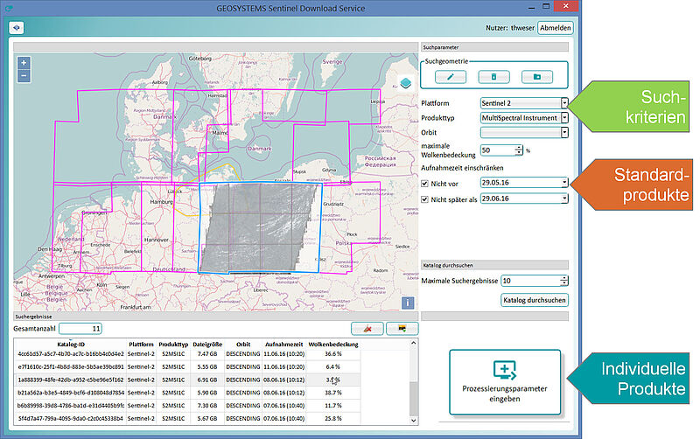Click the Aufnahmezeit column header

click(x=282, y=344)
